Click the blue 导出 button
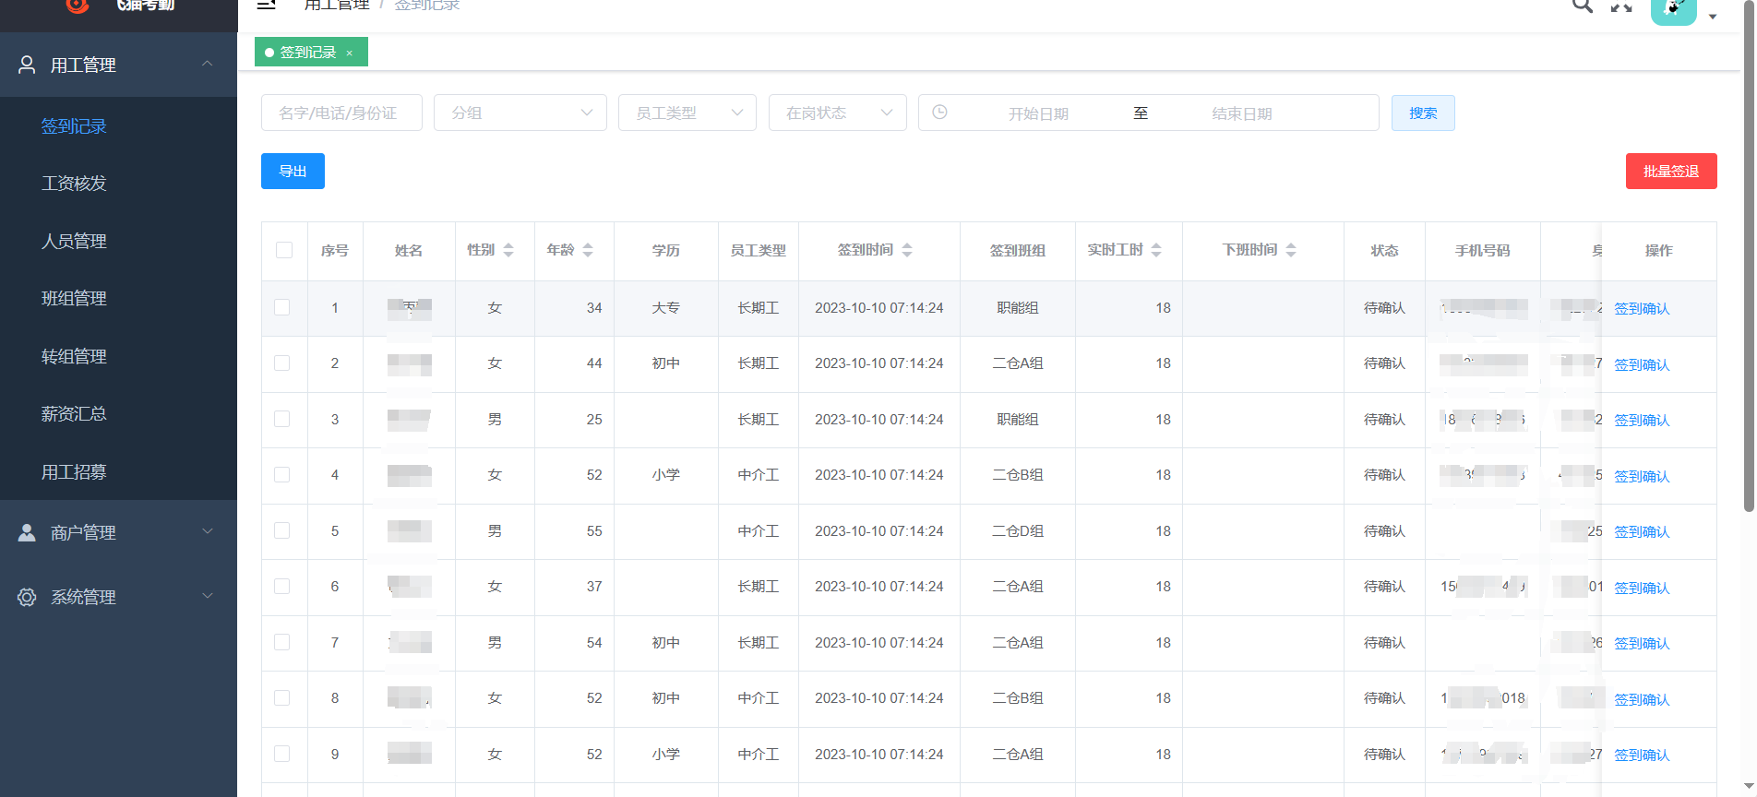Screen dimensions: 1757x797 pyautogui.click(x=293, y=171)
